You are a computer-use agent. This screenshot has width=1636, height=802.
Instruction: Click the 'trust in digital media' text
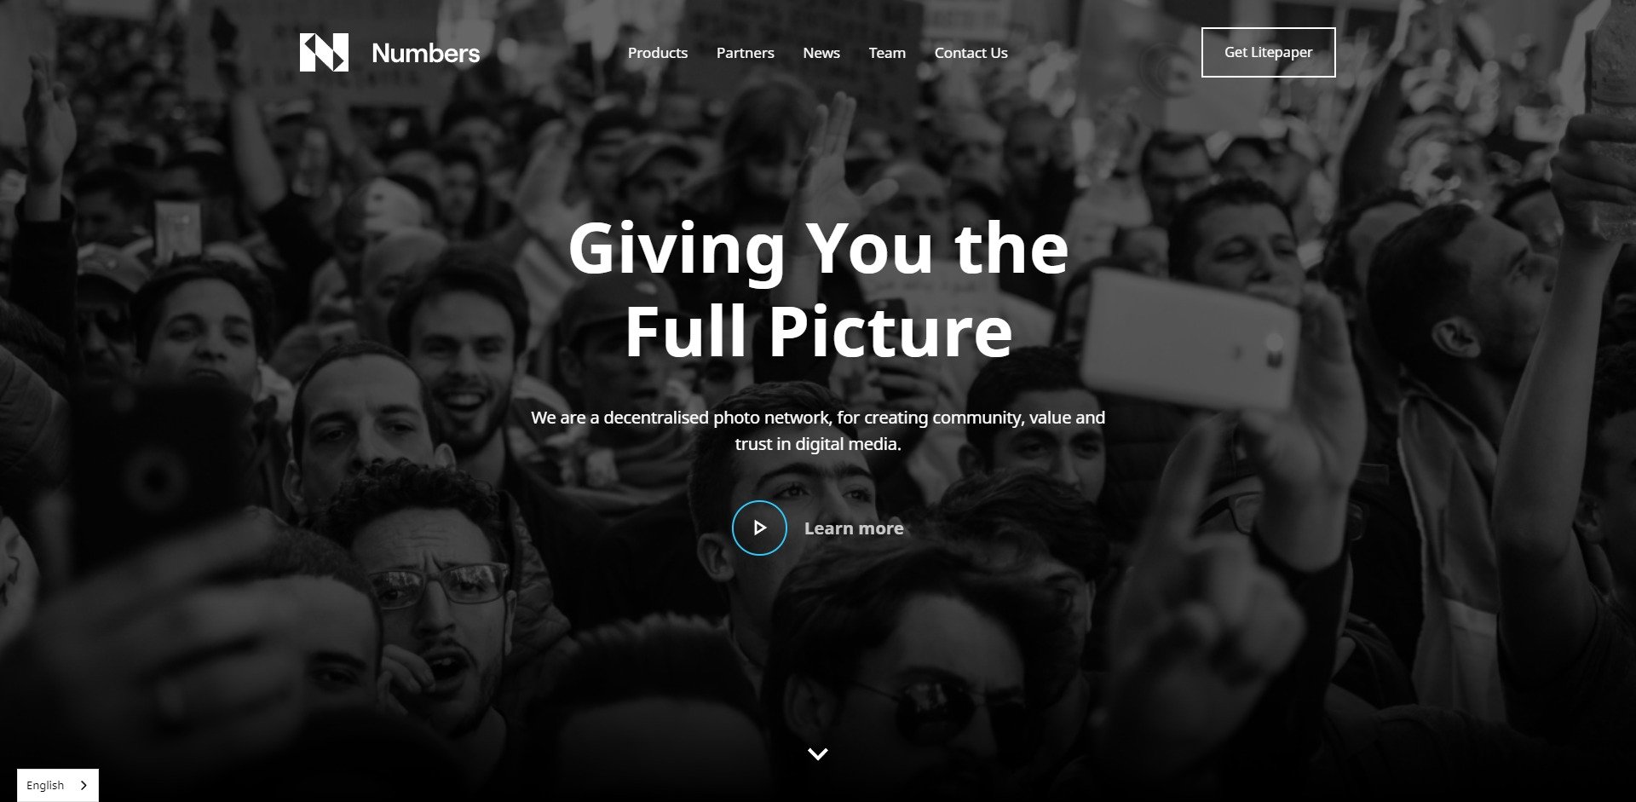click(818, 444)
